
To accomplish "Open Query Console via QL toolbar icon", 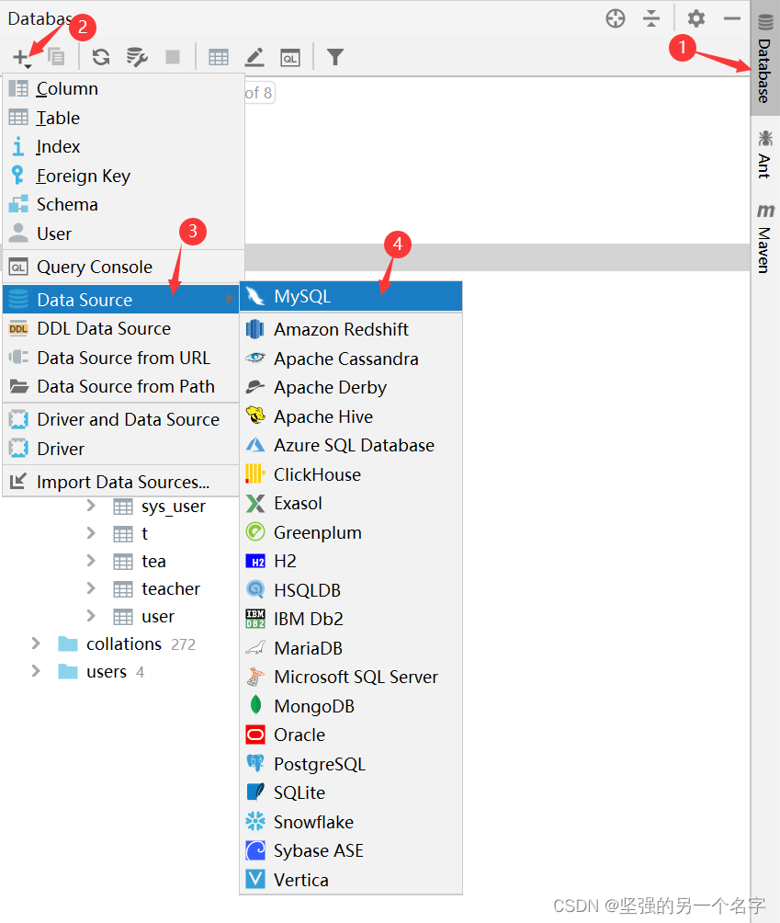I will (x=290, y=58).
